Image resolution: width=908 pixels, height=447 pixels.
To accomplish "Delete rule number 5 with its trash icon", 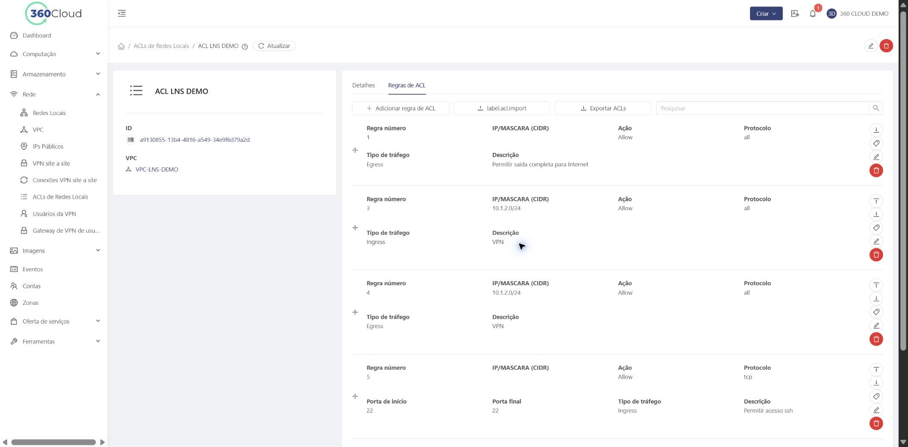I will click(x=876, y=423).
